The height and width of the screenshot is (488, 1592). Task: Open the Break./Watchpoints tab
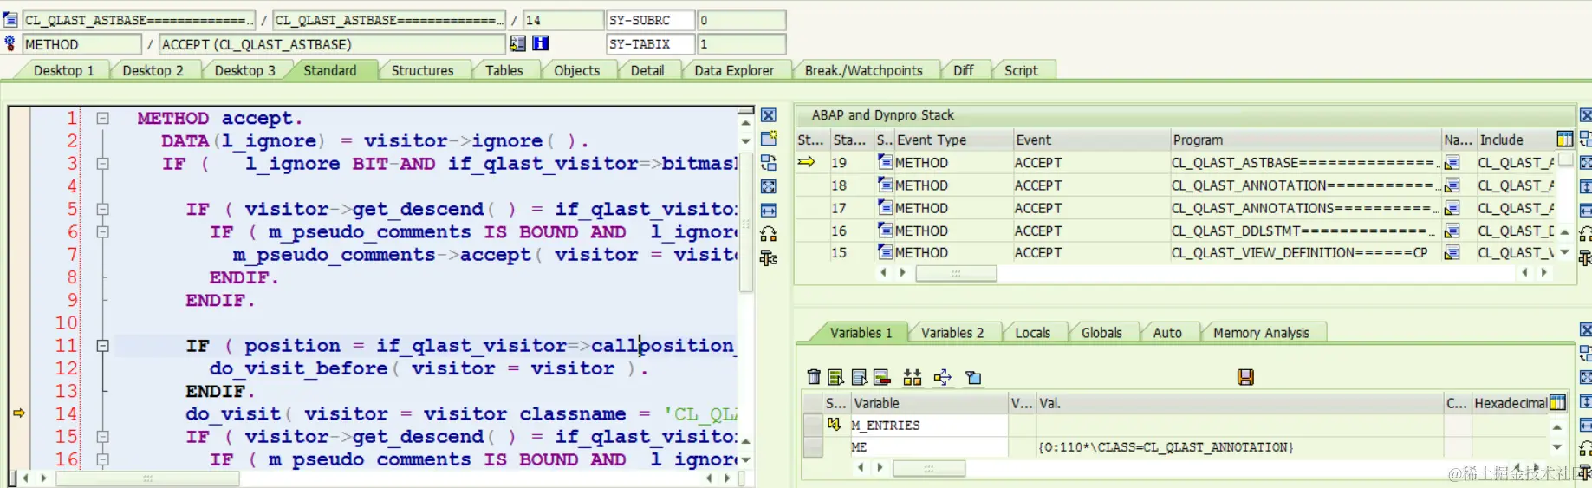coord(863,70)
